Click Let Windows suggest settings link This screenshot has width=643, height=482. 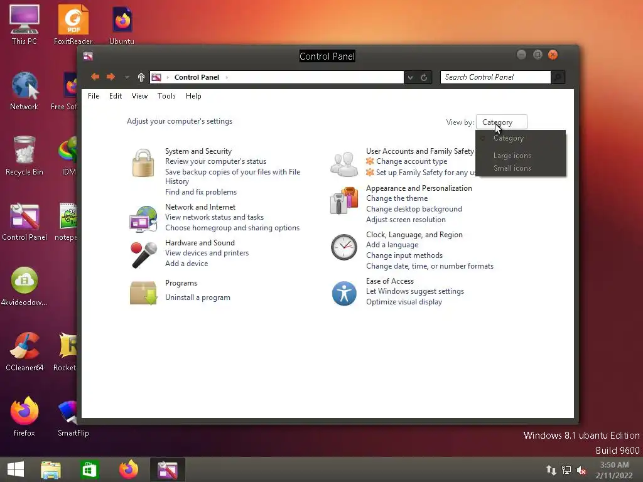coord(415,291)
